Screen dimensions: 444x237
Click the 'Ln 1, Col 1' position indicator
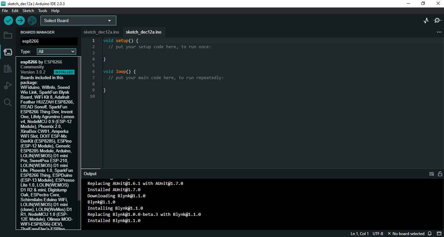(360, 234)
